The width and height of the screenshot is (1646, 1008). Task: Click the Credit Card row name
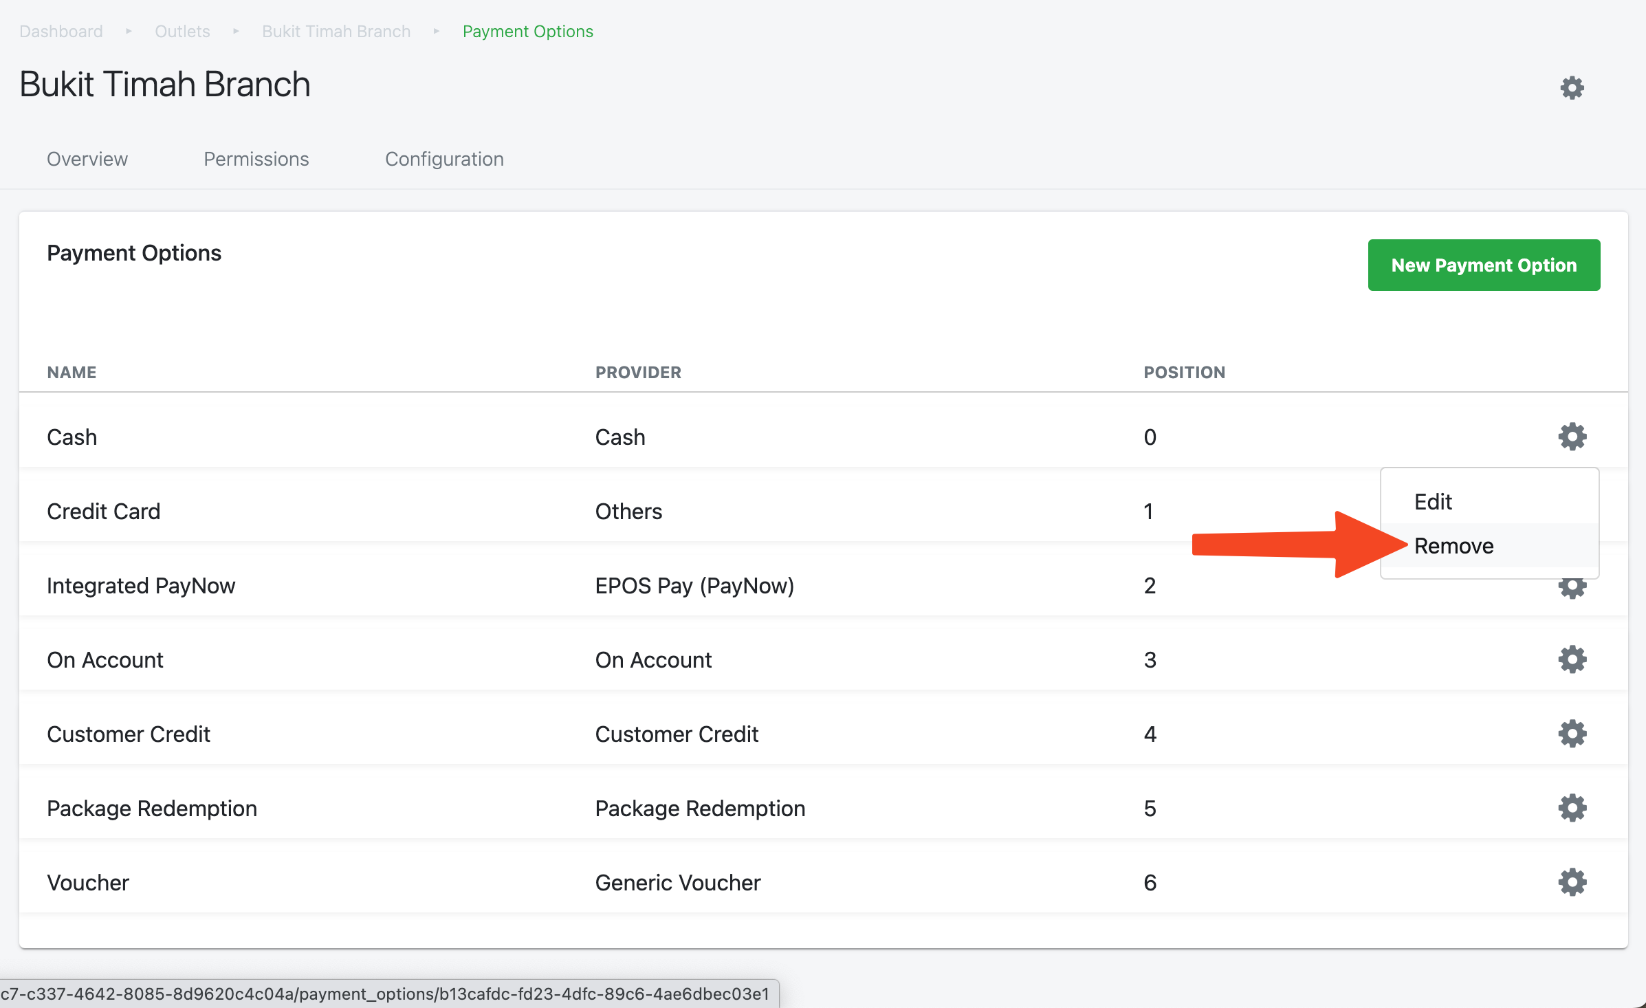103,511
